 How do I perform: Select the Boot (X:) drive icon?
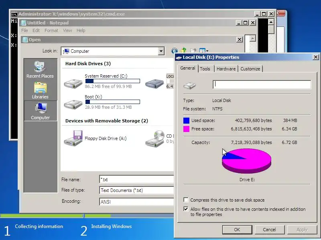click(73, 104)
